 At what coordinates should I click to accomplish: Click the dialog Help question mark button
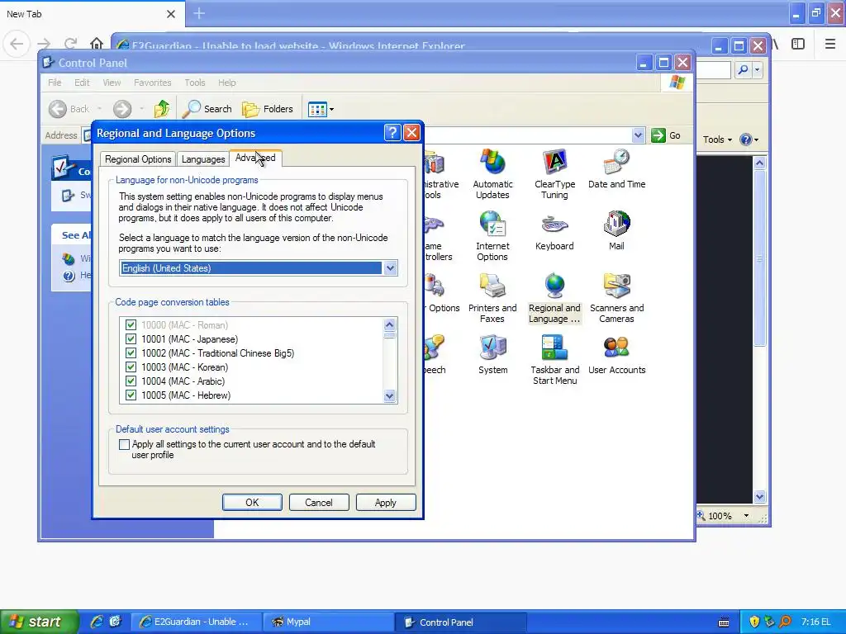point(392,133)
